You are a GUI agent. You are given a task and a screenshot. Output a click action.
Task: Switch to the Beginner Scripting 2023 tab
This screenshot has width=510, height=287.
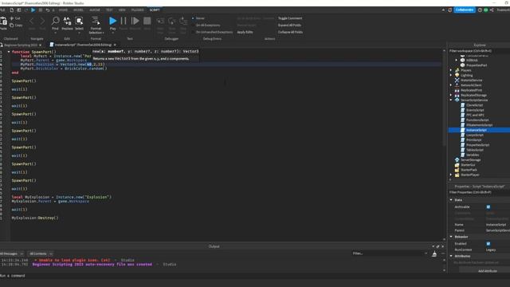[21, 45]
